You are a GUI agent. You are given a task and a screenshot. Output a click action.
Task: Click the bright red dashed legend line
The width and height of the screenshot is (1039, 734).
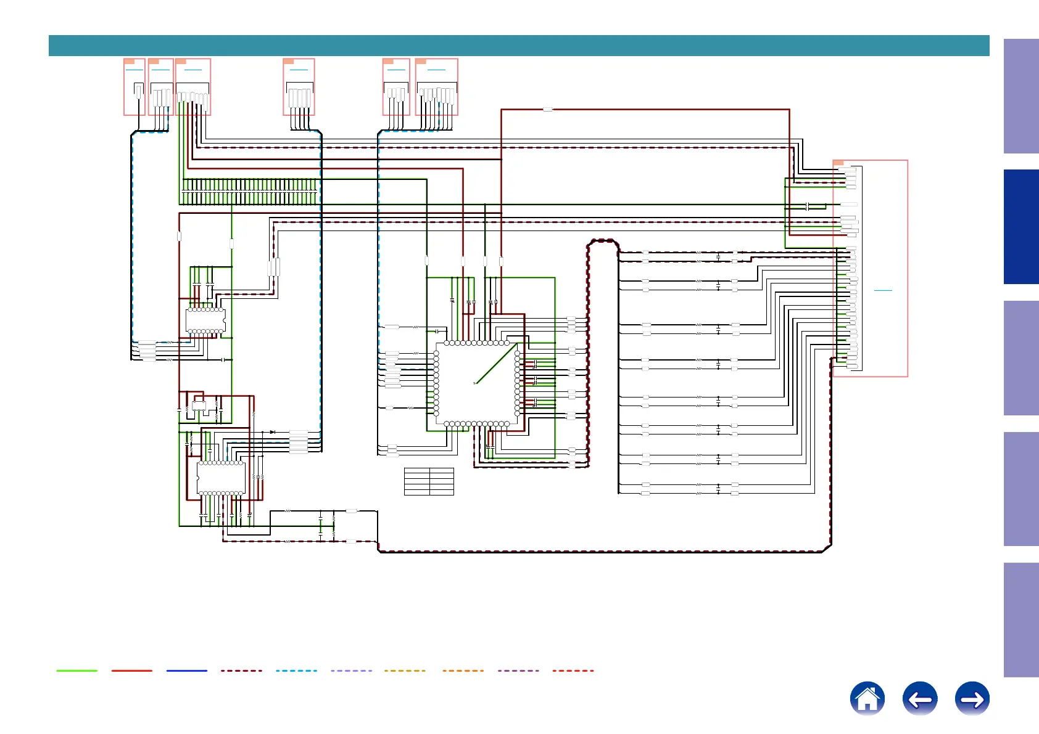click(573, 671)
